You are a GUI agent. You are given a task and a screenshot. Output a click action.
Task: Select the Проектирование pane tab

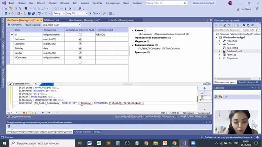(19, 84)
